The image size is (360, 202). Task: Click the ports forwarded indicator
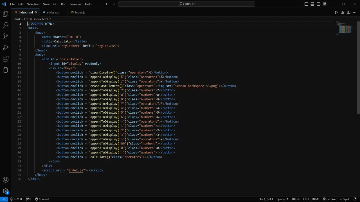pyautogui.click(x=28, y=199)
